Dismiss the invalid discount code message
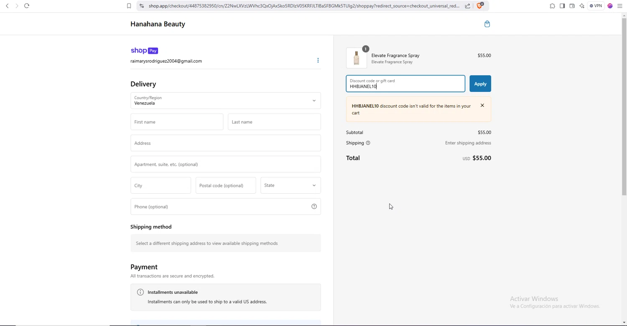This screenshot has height=326, width=627. 482,106
